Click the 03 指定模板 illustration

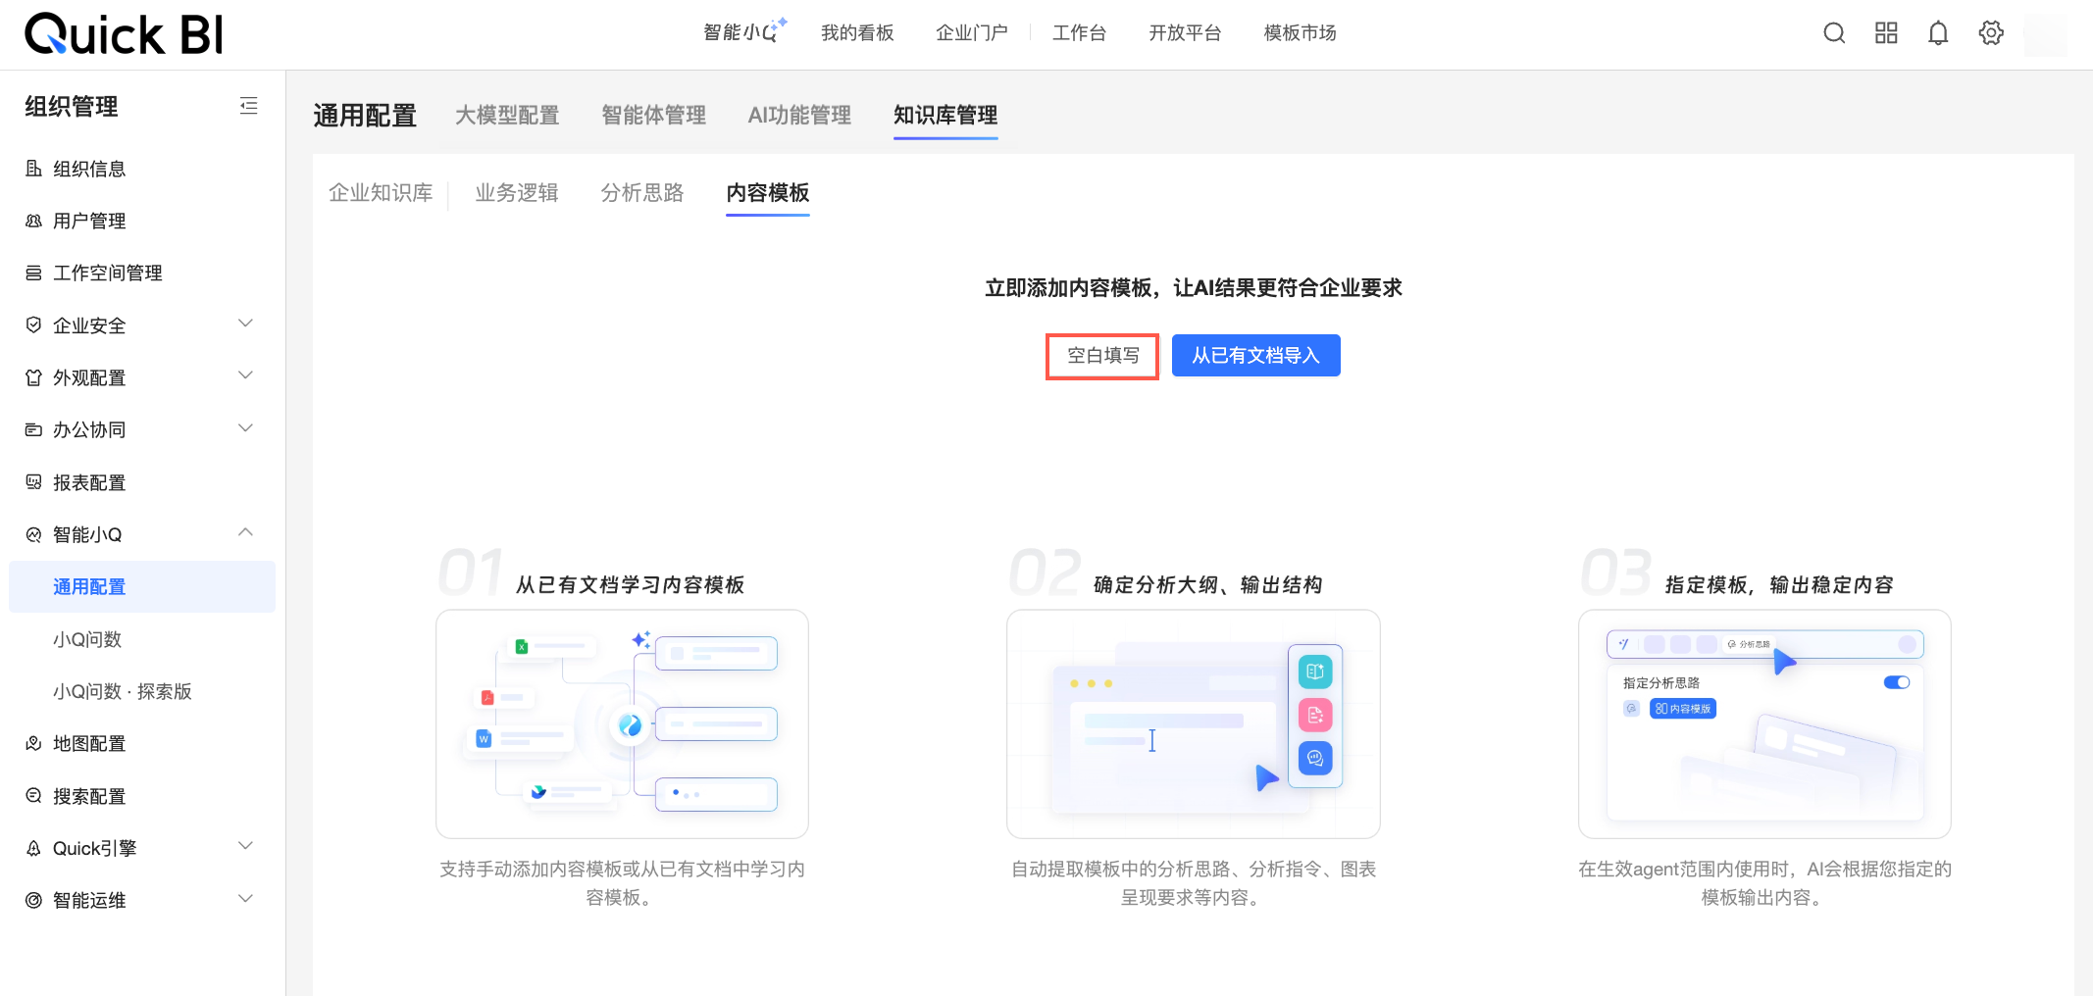(x=1764, y=723)
